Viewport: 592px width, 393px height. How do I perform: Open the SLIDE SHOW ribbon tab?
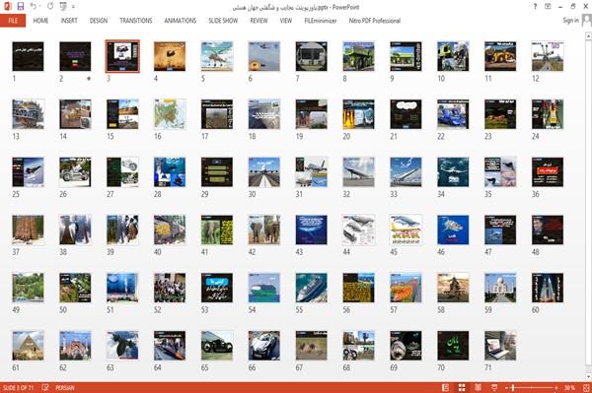pos(223,21)
